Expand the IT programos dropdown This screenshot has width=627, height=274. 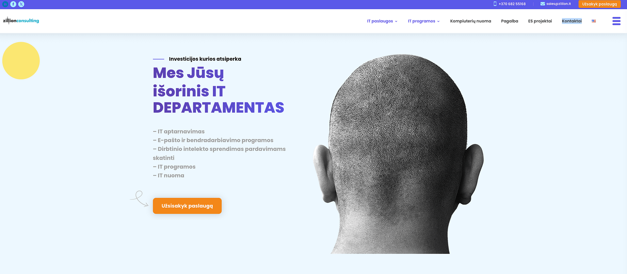(424, 21)
